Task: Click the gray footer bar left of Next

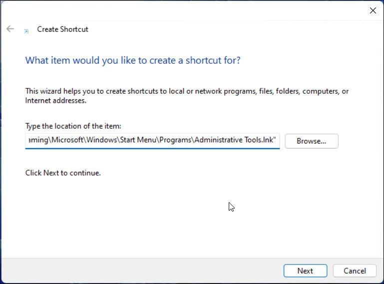Action: click(142, 271)
